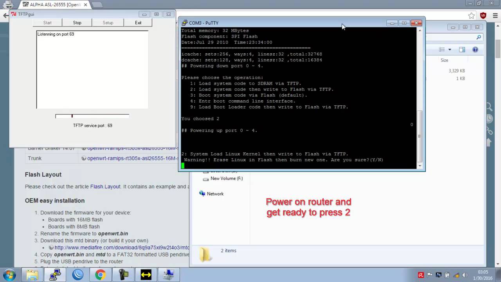Toggle the Explorer preview pane icon
Image resolution: width=501 pixels, height=282 pixels.
click(x=462, y=50)
